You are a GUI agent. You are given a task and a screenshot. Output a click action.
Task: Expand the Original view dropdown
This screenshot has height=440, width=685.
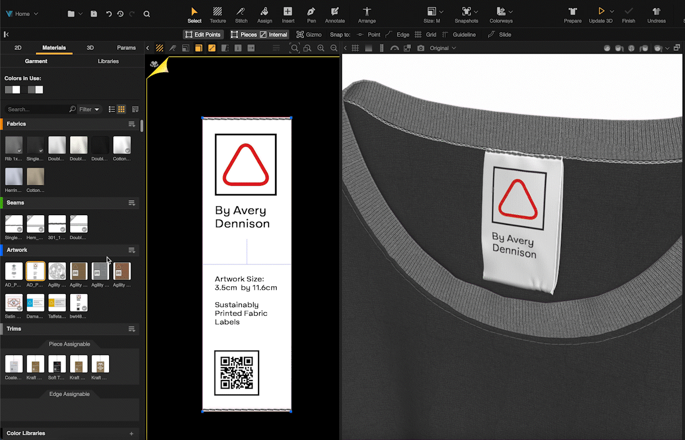(443, 48)
